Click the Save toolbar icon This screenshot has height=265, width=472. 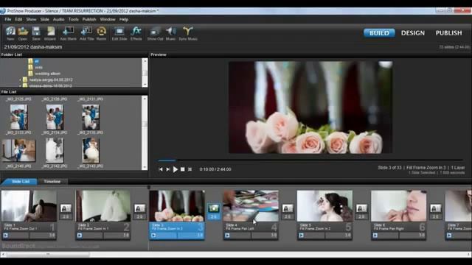pos(36,33)
